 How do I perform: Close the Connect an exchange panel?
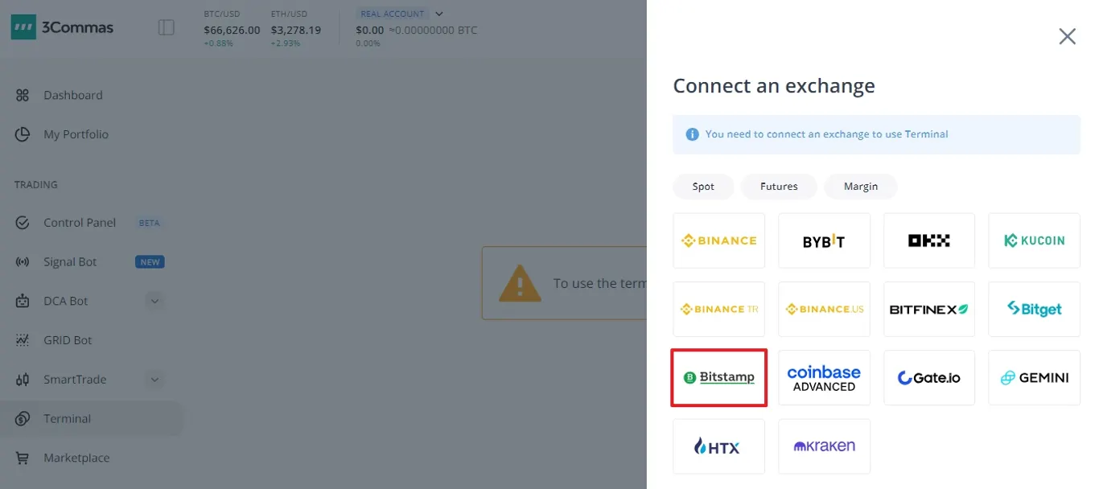pos(1068,36)
